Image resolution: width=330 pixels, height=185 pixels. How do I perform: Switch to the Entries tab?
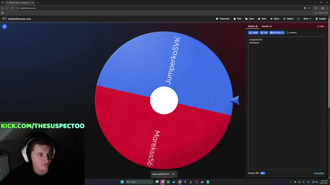pos(253,26)
